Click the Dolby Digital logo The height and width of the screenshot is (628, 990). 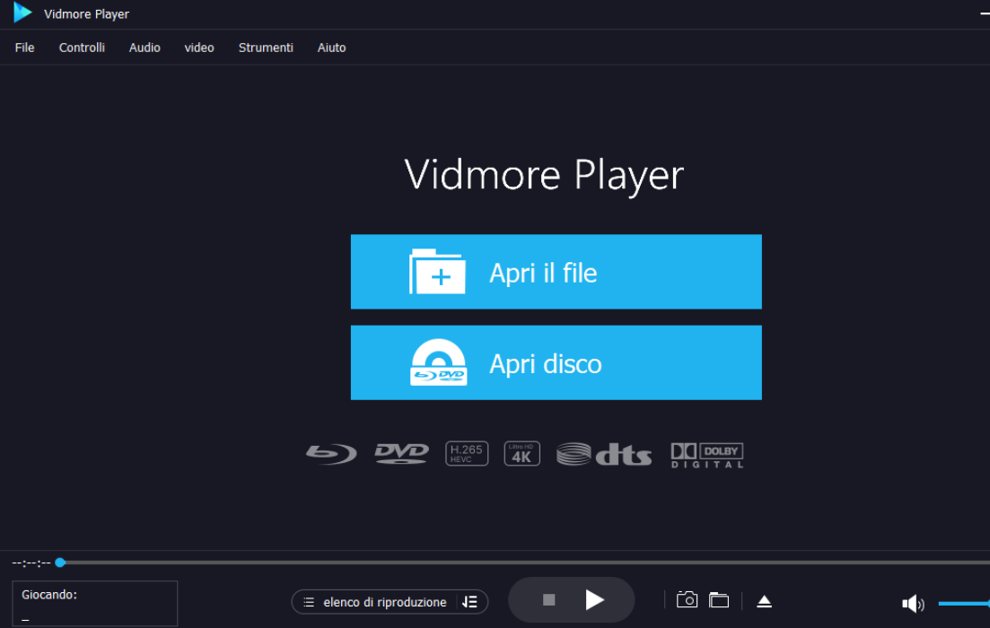click(x=707, y=455)
